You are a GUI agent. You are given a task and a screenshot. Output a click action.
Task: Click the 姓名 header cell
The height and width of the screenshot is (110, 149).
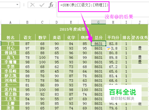(10, 38)
